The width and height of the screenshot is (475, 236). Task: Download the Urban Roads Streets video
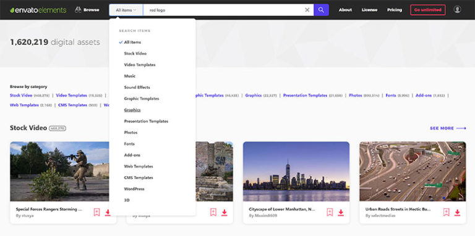(457, 213)
